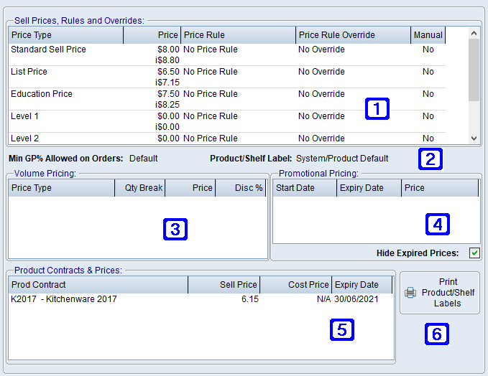Viewport: 488px width, 376px height.
Task: Click the printer icon on Print Labels button
Action: click(410, 293)
